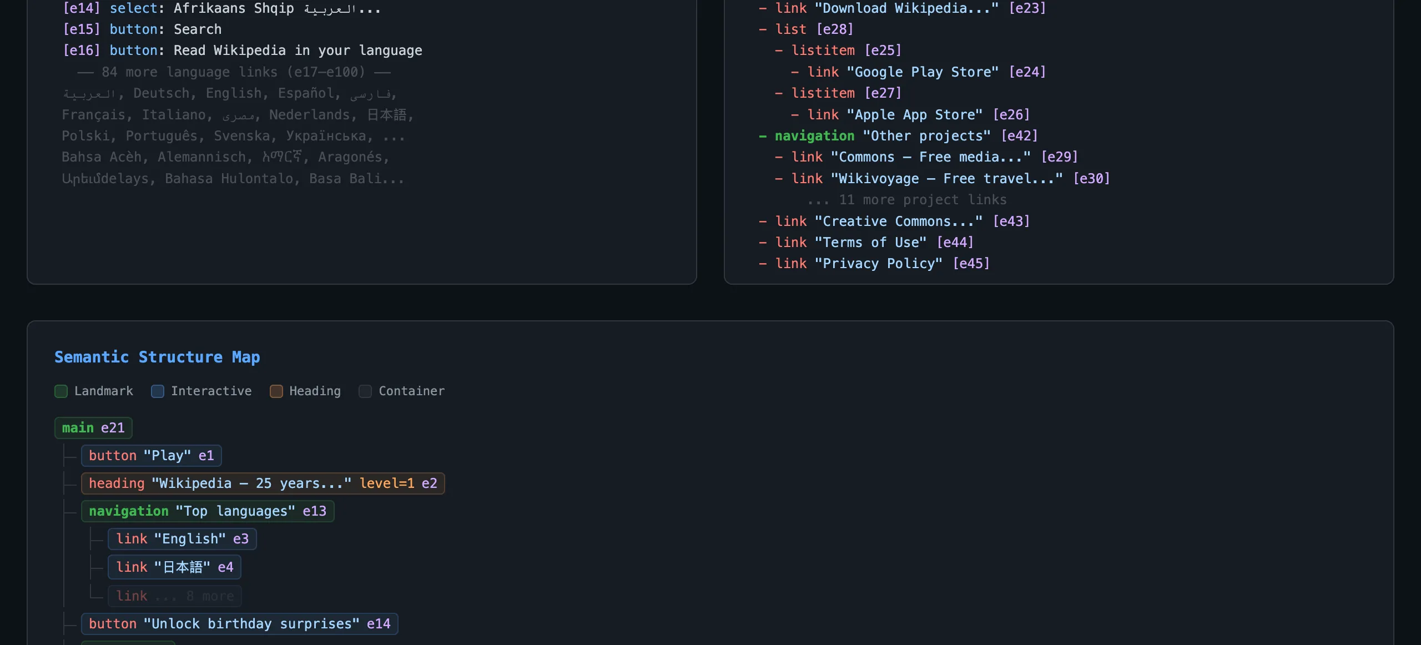Viewport: 1421px width, 645px height.
Task: Toggle the Container legend checkbox
Action: pos(365,391)
